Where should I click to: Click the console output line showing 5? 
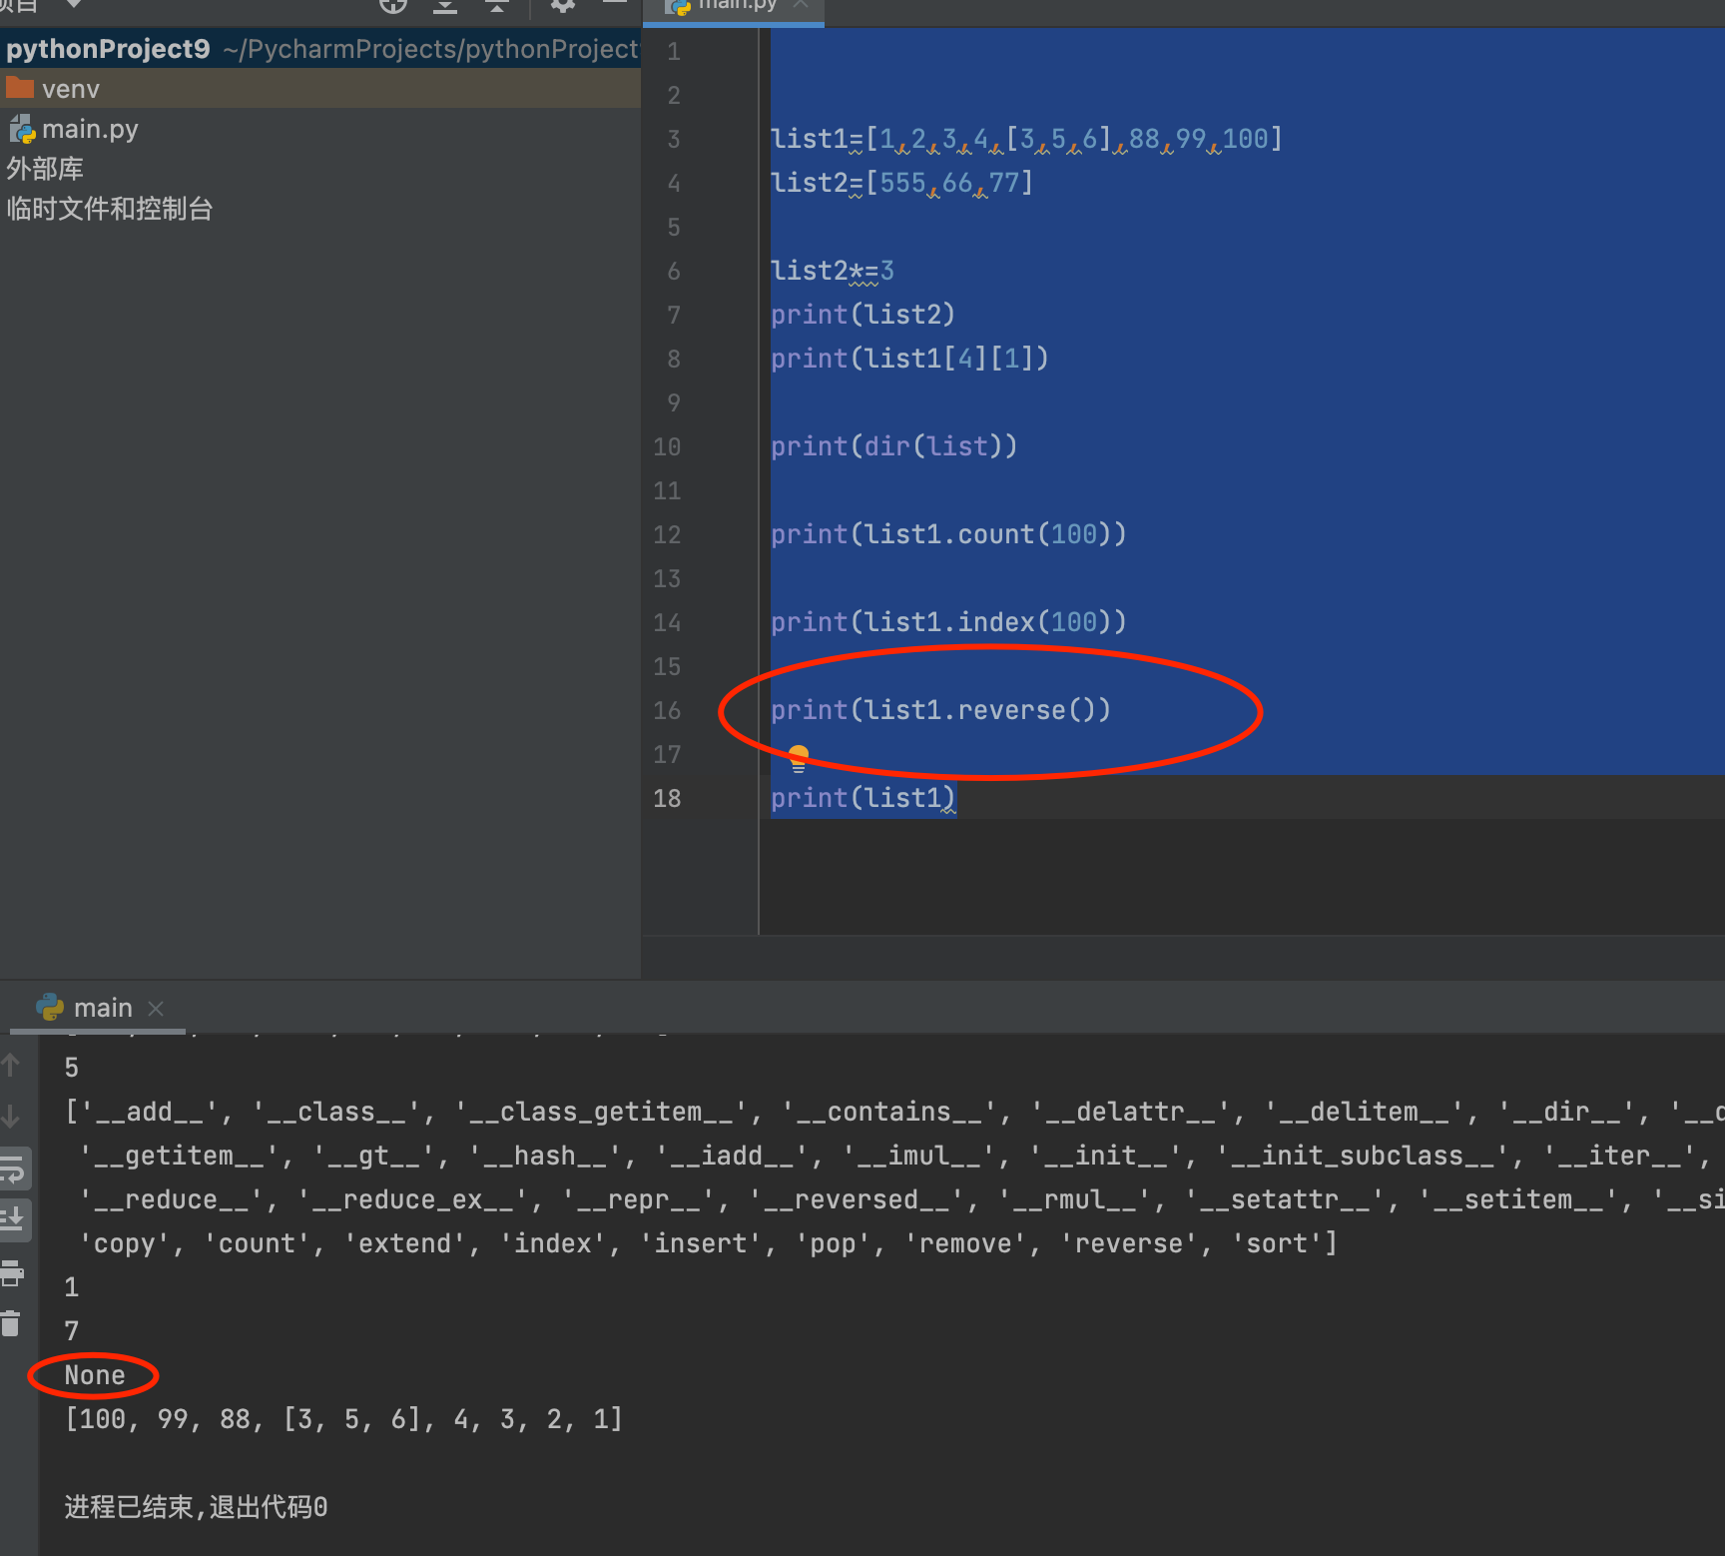point(71,1068)
